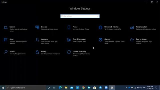
Task: Launch Microsoft Edge from taskbar
Action: [60, 88]
